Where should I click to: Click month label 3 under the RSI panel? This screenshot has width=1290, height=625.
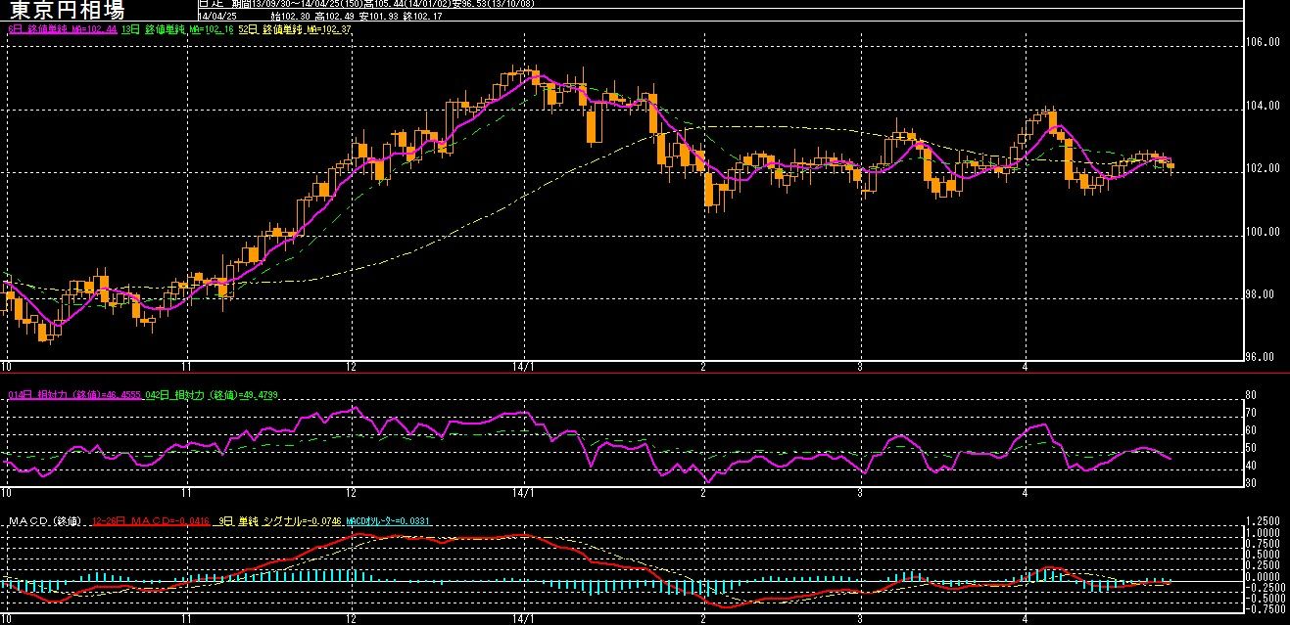coord(859,492)
